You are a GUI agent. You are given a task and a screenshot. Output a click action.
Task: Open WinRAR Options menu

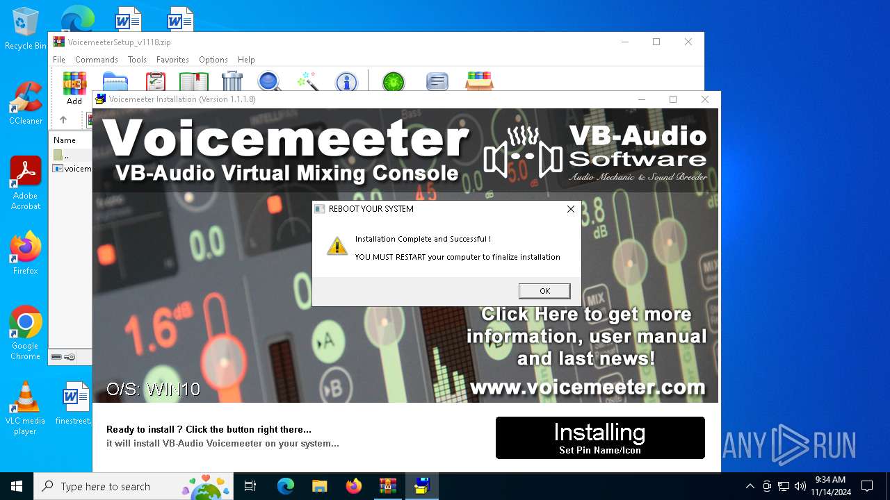coord(213,60)
